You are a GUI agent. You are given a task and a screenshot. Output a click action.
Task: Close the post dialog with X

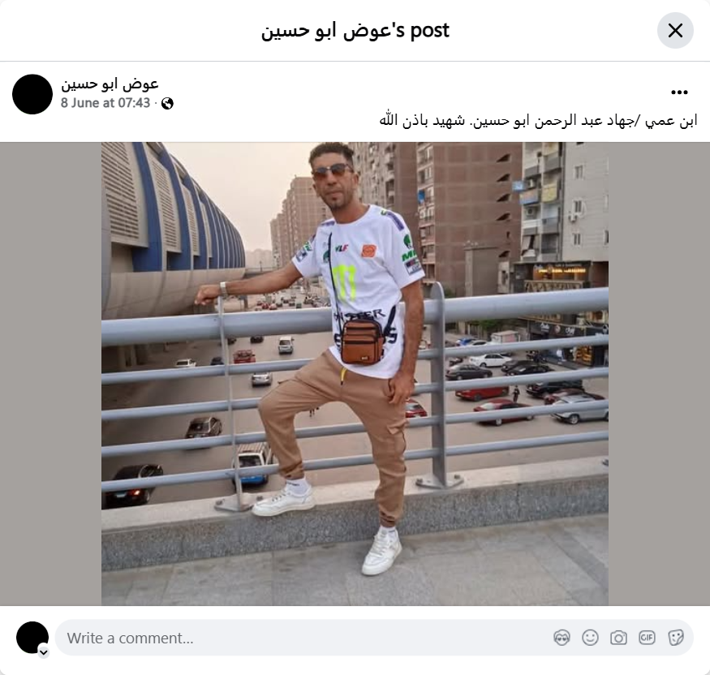click(x=675, y=30)
